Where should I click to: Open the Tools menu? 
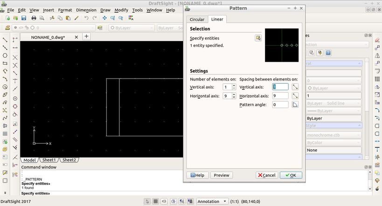(x=138, y=10)
